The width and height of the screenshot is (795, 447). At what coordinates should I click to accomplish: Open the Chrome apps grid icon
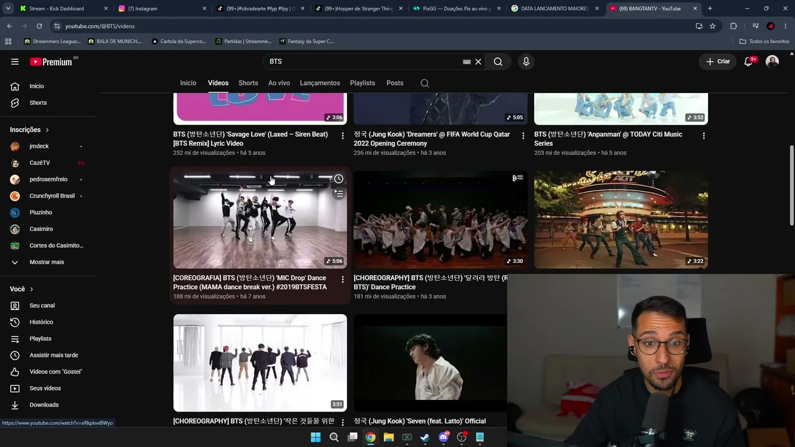[x=8, y=42]
